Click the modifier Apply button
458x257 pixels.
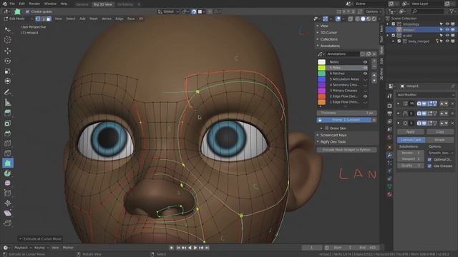[410, 131]
